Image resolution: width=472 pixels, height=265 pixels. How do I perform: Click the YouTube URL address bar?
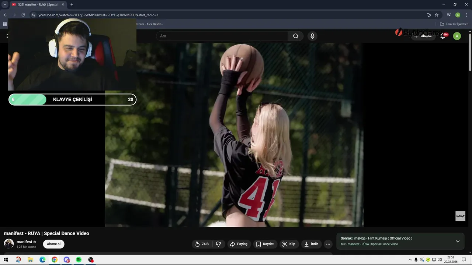coord(229,15)
